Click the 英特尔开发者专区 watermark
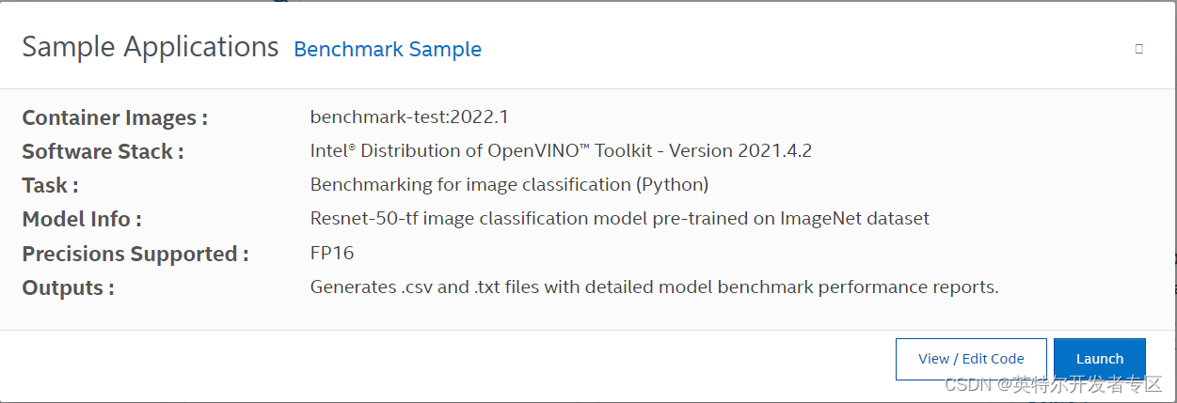 pos(1088,384)
